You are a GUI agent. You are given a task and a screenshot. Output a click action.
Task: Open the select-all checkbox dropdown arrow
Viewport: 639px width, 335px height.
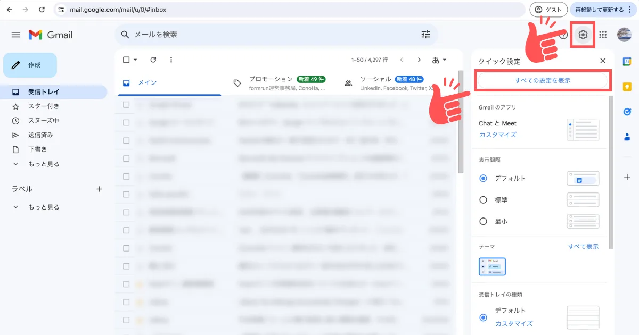click(135, 60)
